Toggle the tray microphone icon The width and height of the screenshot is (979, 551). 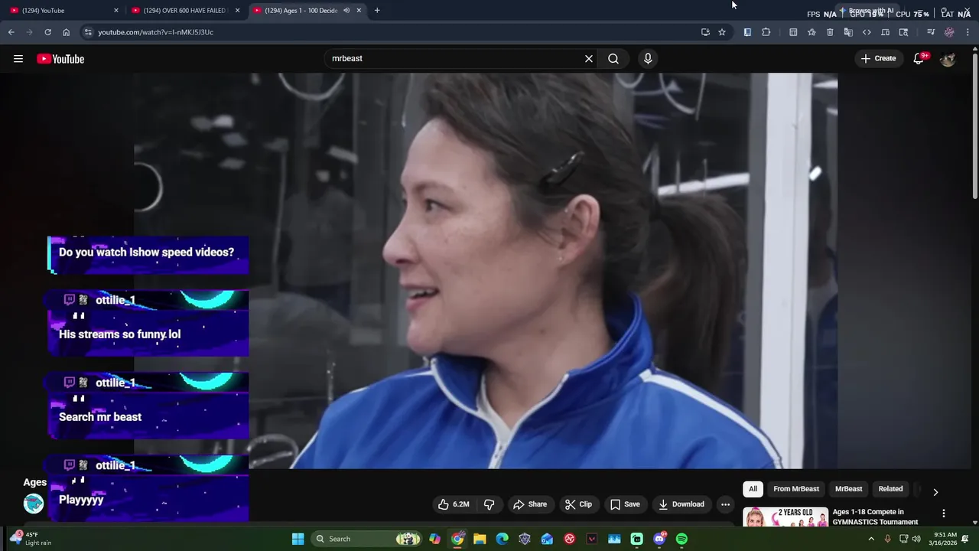point(887,539)
